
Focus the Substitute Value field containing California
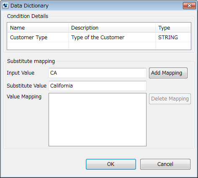coord(98,86)
